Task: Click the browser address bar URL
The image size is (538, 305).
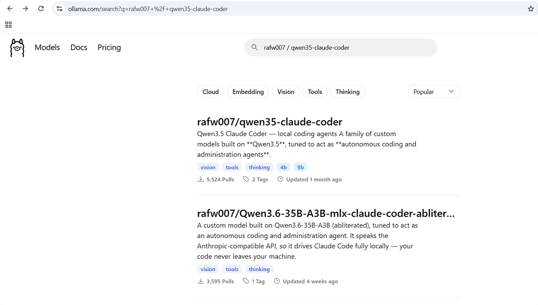Action: tap(148, 9)
